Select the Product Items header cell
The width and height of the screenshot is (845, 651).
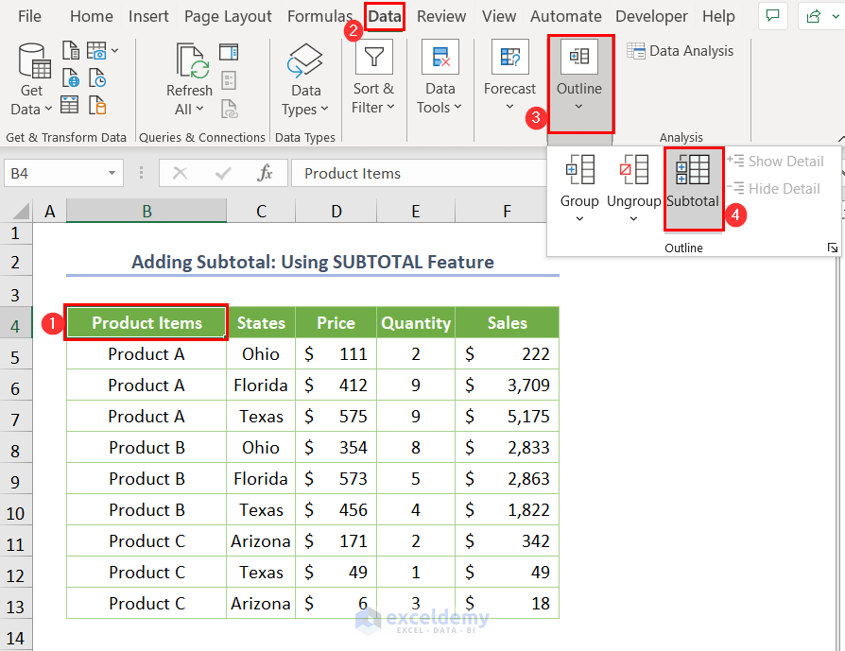click(147, 323)
